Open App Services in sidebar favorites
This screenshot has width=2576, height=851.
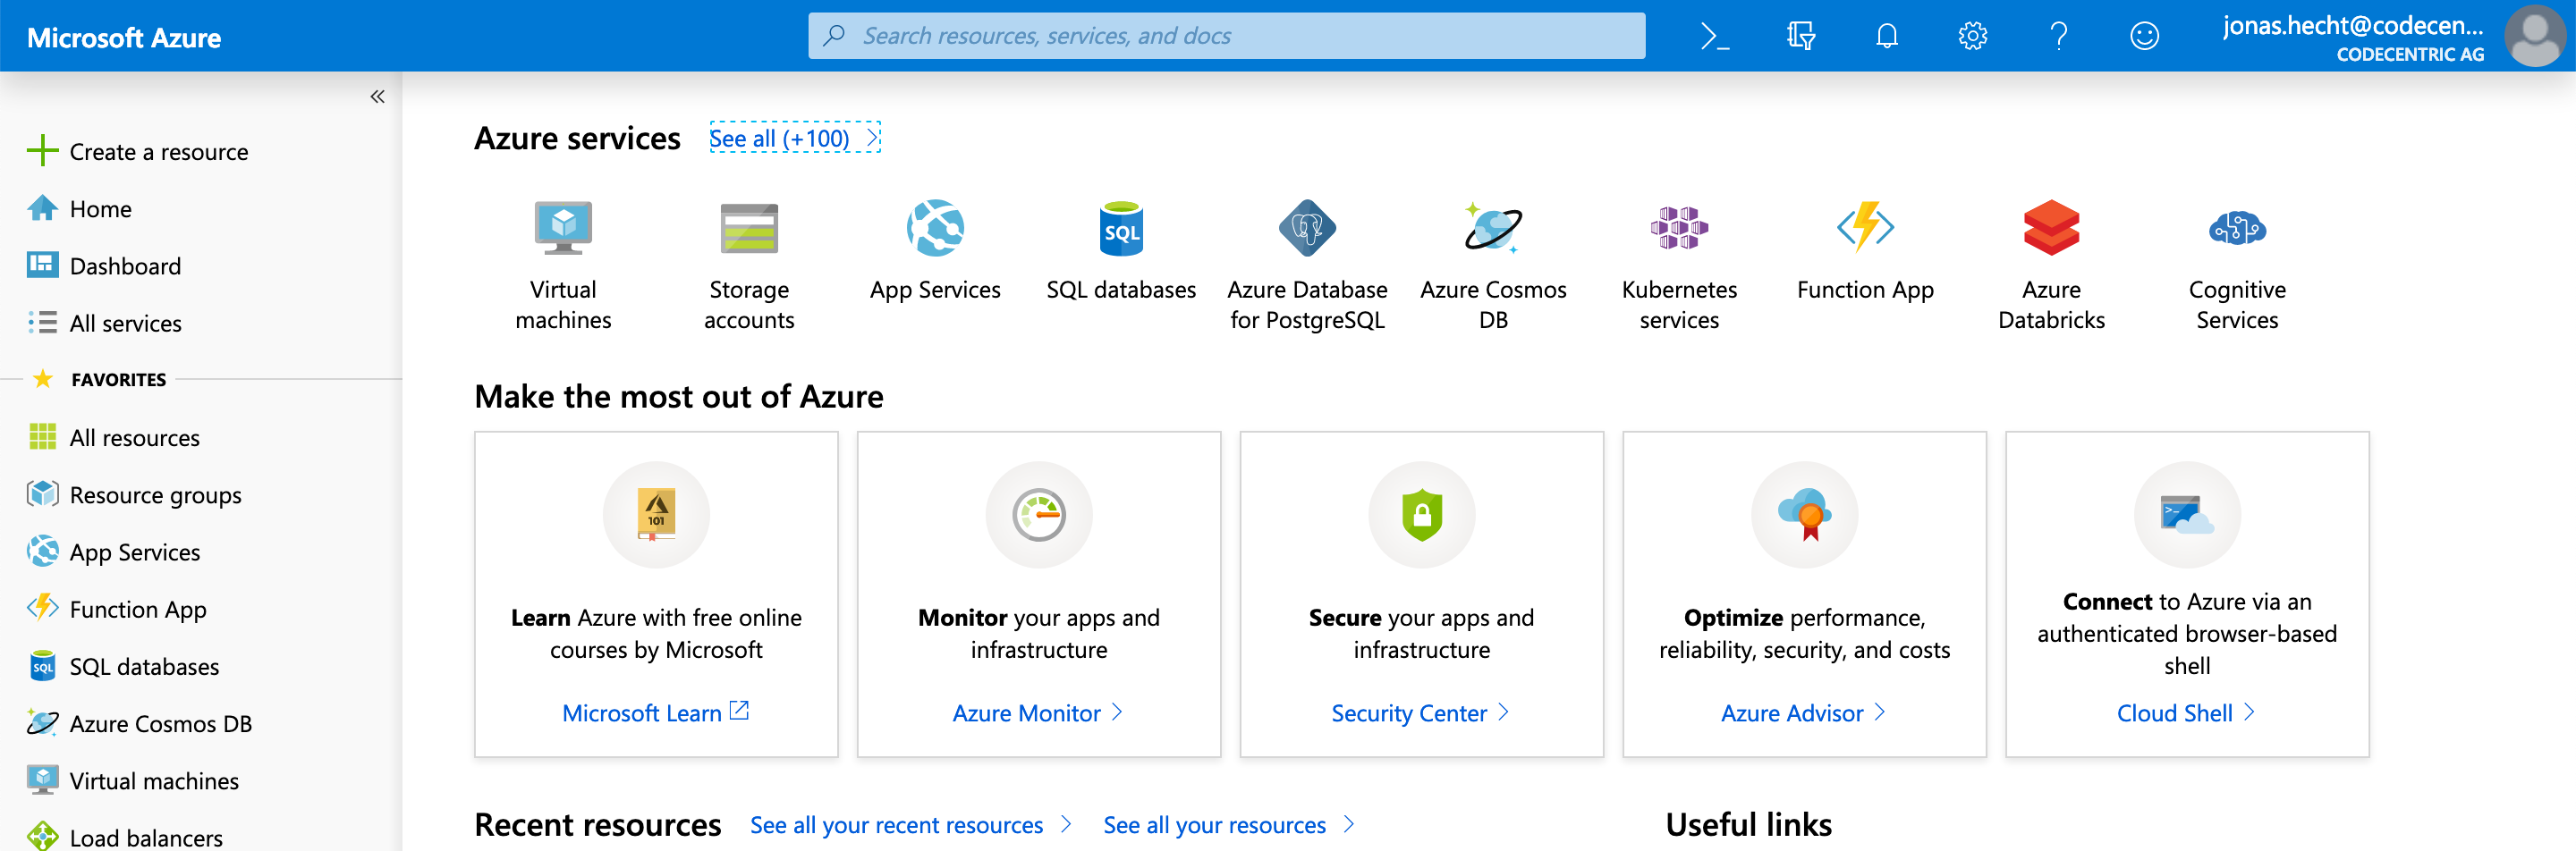(114, 552)
